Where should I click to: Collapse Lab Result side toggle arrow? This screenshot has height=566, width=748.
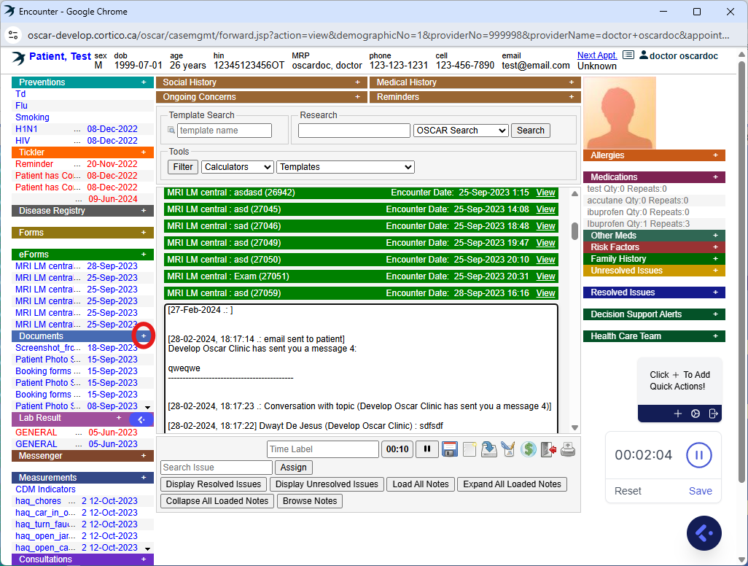pyautogui.click(x=141, y=419)
